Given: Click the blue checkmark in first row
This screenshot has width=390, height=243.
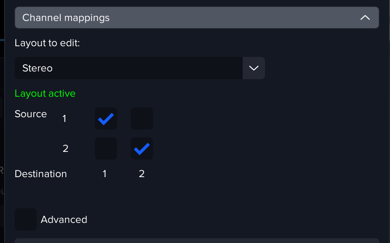Looking at the screenshot, I should tap(106, 119).
